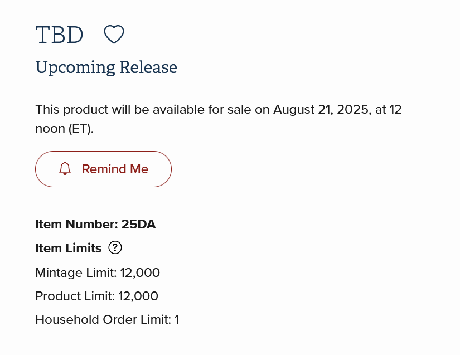Image resolution: width=460 pixels, height=355 pixels.
Task: Click the Product Limit 12,000 value
Action: (138, 296)
